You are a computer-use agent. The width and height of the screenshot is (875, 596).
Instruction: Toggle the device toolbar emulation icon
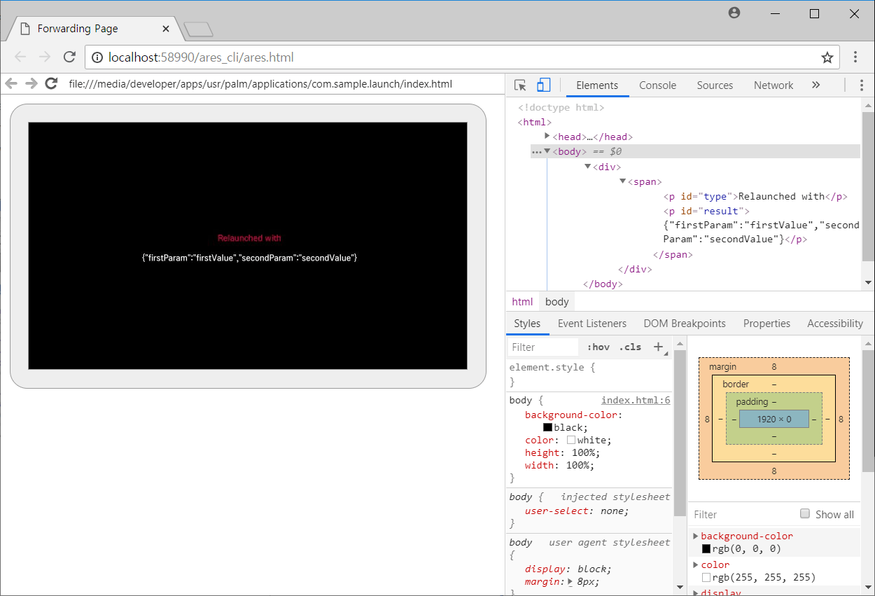(542, 84)
